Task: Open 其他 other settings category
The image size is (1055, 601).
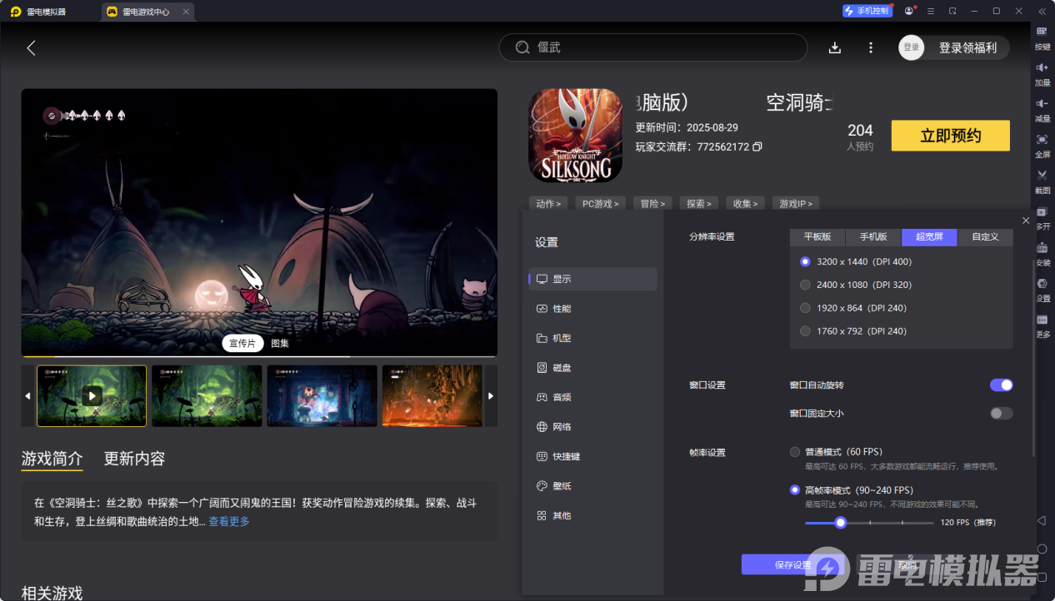Action: (x=592, y=515)
